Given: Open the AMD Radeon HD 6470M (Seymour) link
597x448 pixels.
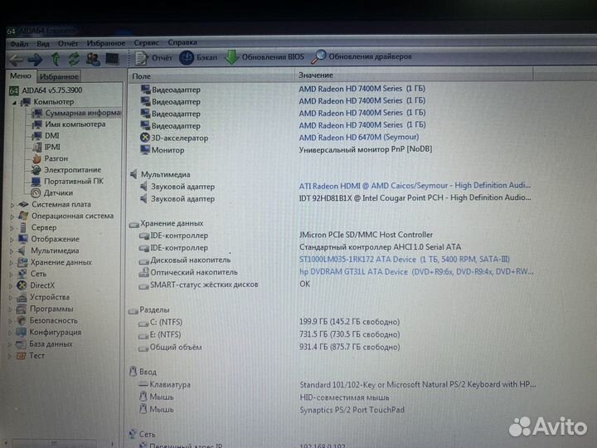Looking at the screenshot, I should click(359, 137).
